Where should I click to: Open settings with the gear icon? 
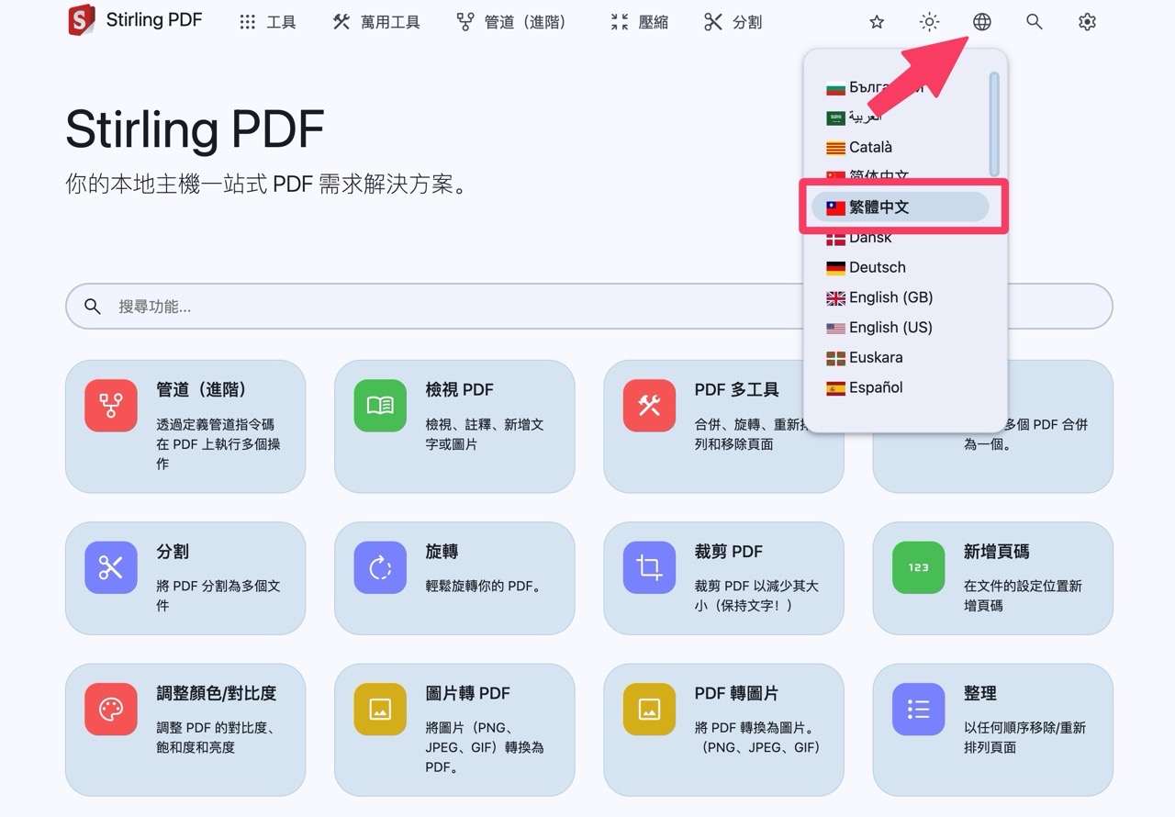pyautogui.click(x=1087, y=22)
